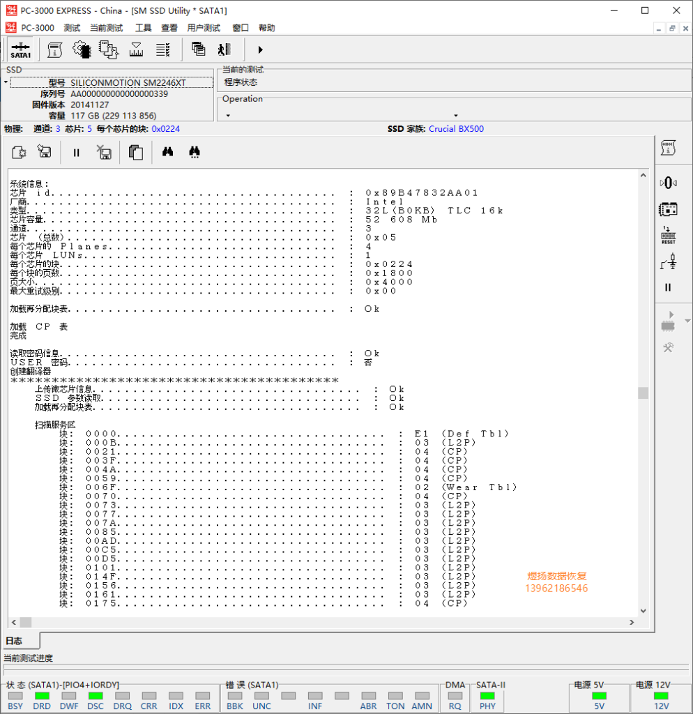This screenshot has height=714, width=693.
Task: Open the ruler measurement test icon
Action: pos(136,50)
